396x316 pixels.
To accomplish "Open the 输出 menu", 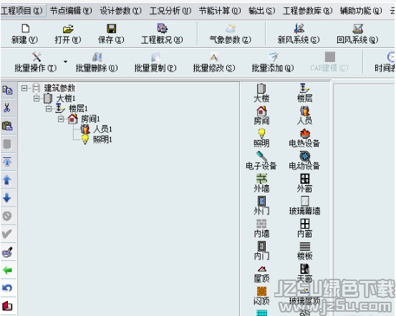I will tap(261, 11).
